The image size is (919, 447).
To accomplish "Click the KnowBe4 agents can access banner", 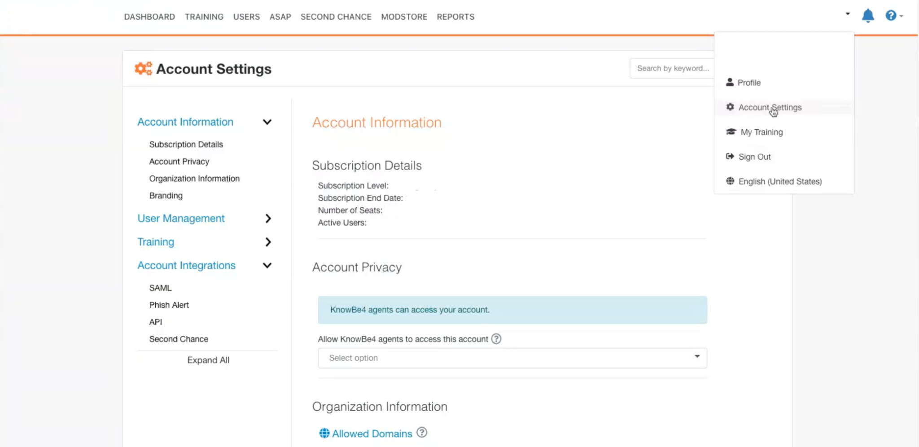I will tap(512, 310).
